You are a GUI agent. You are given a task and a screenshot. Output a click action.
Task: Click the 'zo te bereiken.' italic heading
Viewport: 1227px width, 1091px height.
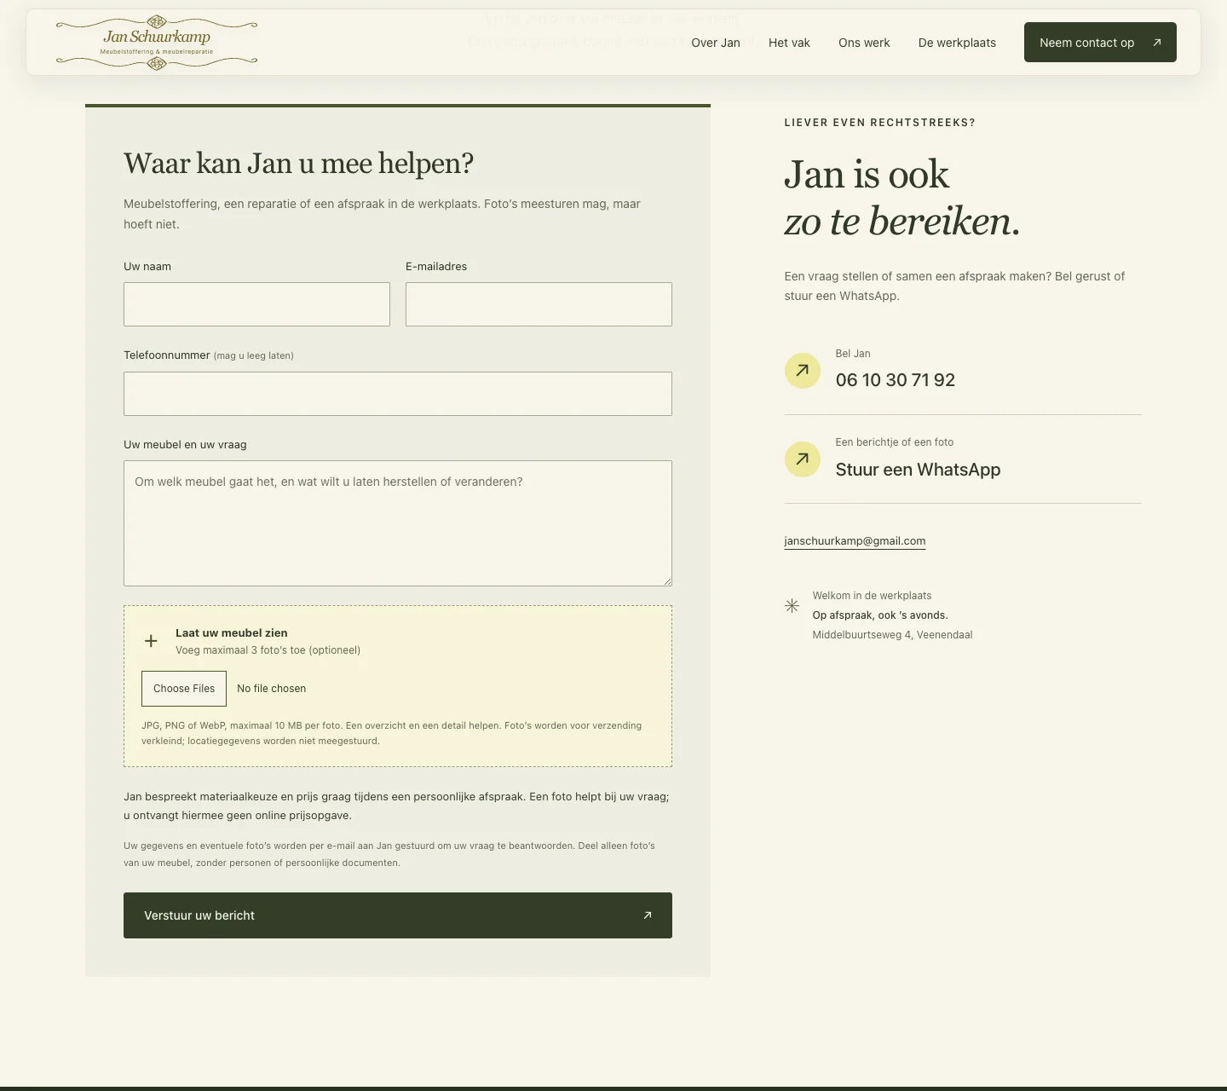tap(902, 222)
